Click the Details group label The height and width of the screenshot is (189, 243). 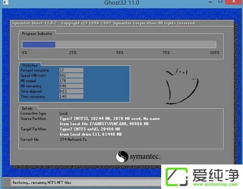click(27, 108)
